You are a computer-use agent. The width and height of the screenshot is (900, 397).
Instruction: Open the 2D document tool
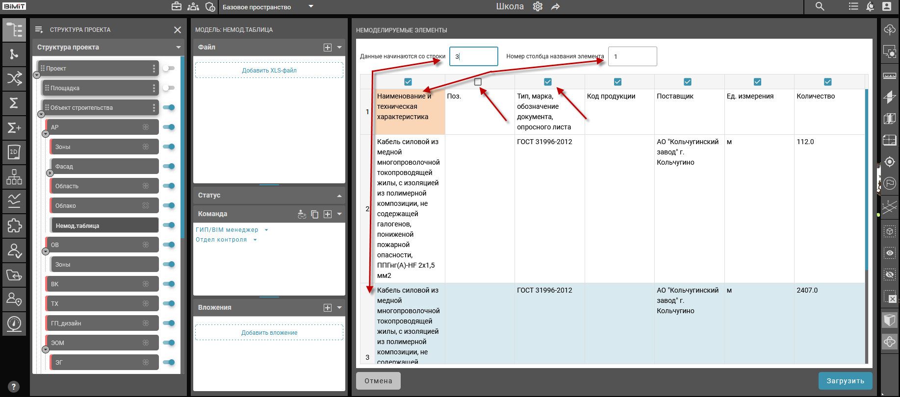coord(14,152)
